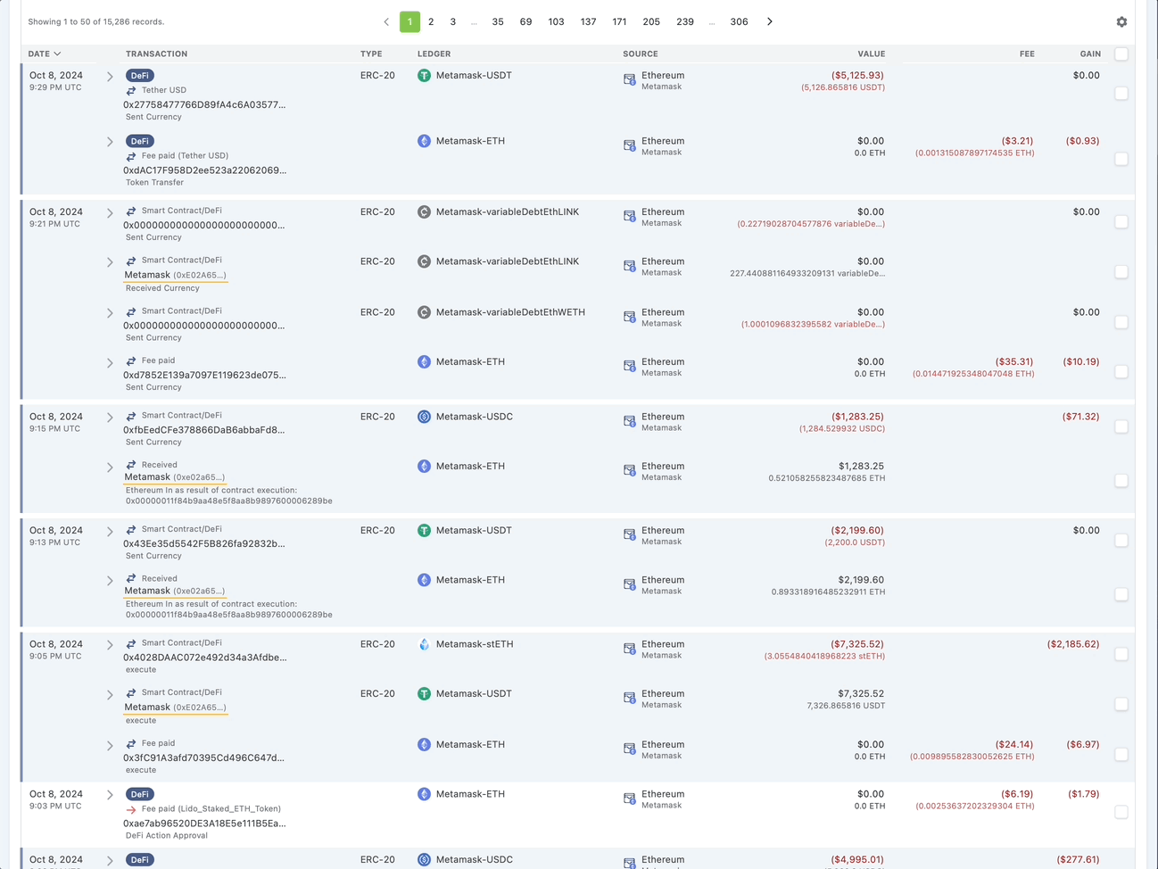Open table settings gear icon
This screenshot has width=1158, height=869.
click(1121, 22)
